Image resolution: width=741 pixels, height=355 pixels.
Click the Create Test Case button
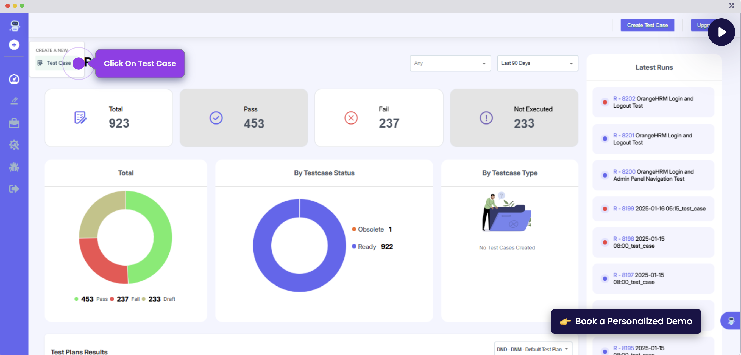click(x=647, y=25)
